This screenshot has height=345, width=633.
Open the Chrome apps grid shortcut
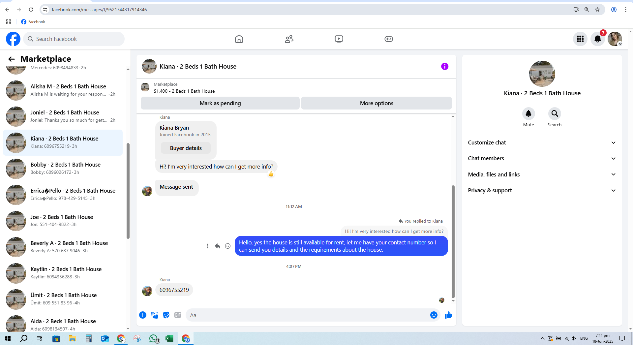[9, 22]
